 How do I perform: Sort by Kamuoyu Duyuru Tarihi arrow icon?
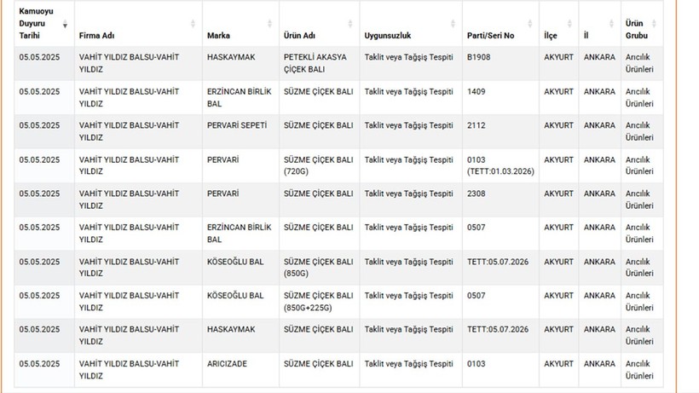(x=65, y=24)
